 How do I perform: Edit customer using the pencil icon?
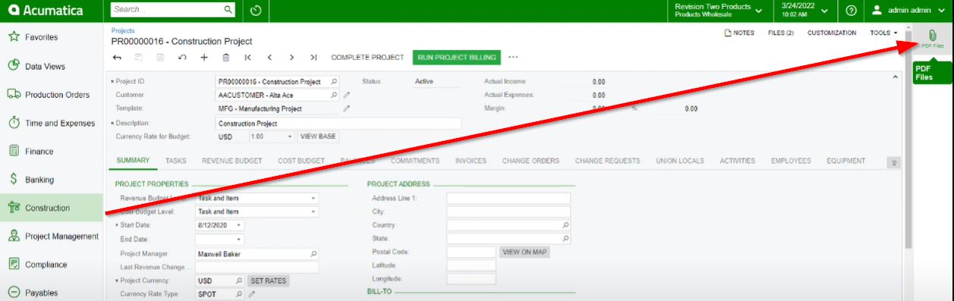coord(347,96)
